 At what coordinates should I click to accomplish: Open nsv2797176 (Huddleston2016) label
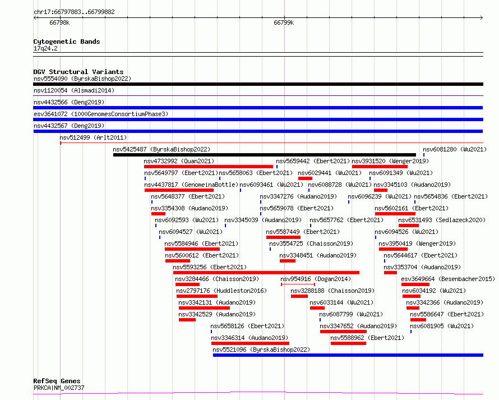[221, 291]
